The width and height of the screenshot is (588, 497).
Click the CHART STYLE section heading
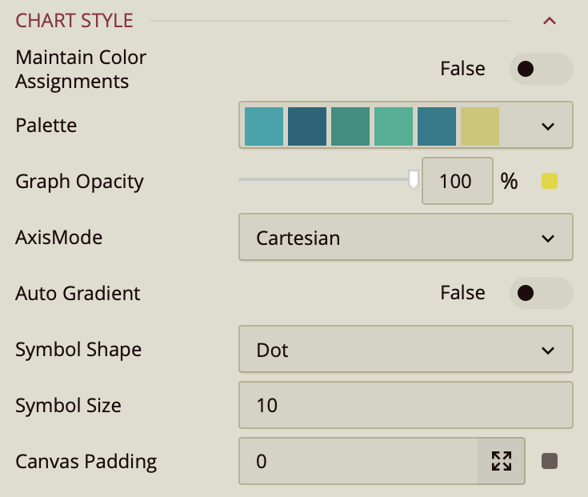[74, 21]
